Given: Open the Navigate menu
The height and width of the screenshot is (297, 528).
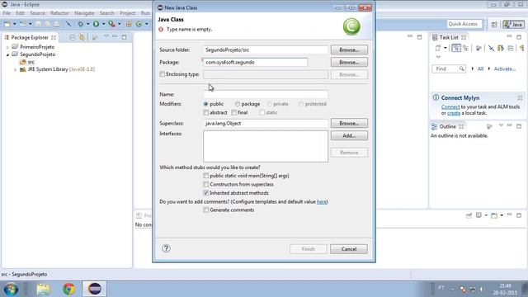Looking at the screenshot, I should [x=84, y=13].
